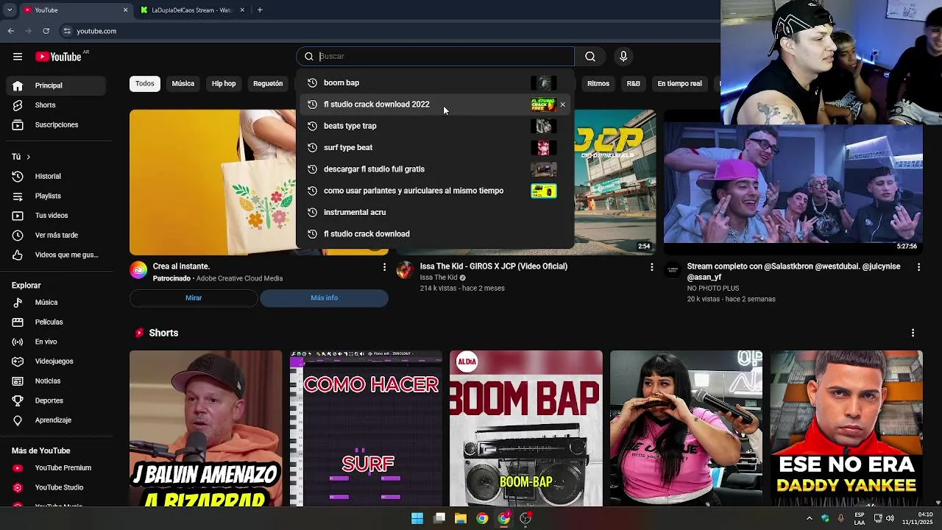The image size is (942, 530).
Task: Go back with browser back arrow
Action: (10, 31)
